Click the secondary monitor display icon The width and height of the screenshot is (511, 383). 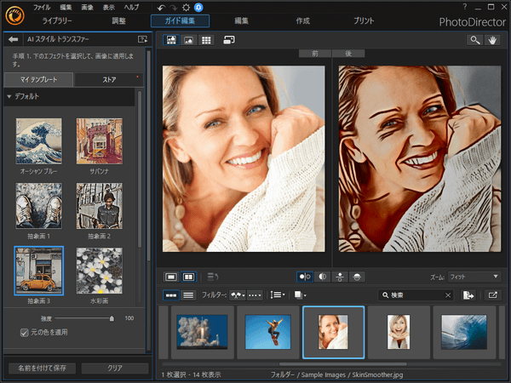coord(229,40)
